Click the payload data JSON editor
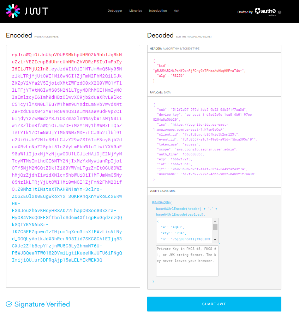The height and width of the screenshot is (326, 299). click(x=214, y=142)
